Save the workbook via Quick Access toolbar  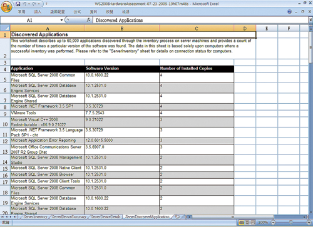[18, 4]
